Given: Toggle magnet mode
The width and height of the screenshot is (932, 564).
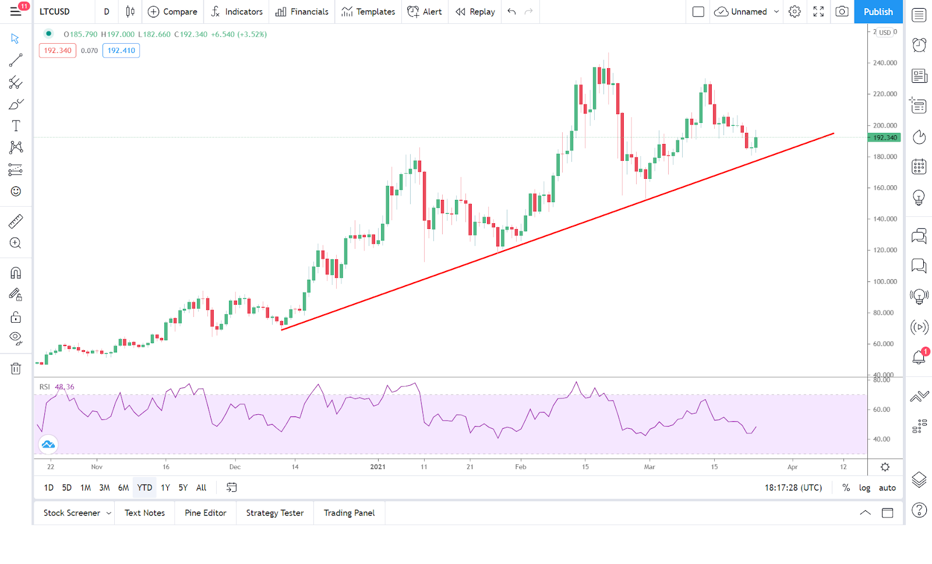Looking at the screenshot, I should [x=16, y=273].
